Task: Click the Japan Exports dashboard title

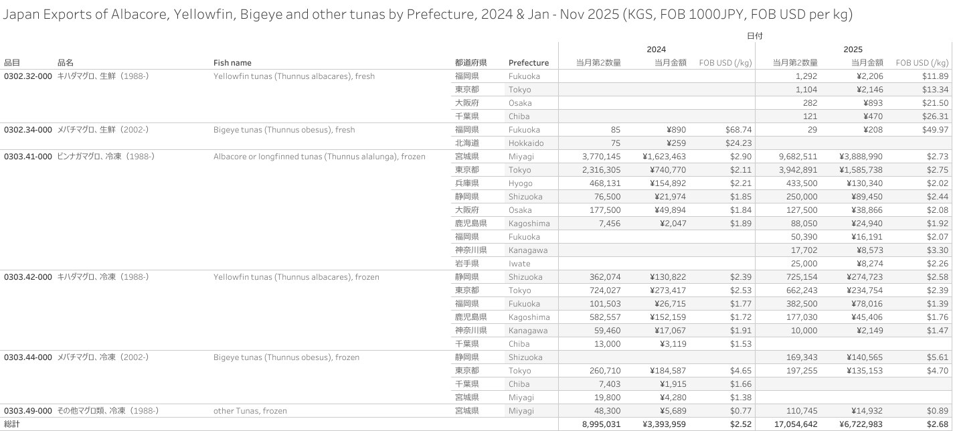Action: pos(428,15)
